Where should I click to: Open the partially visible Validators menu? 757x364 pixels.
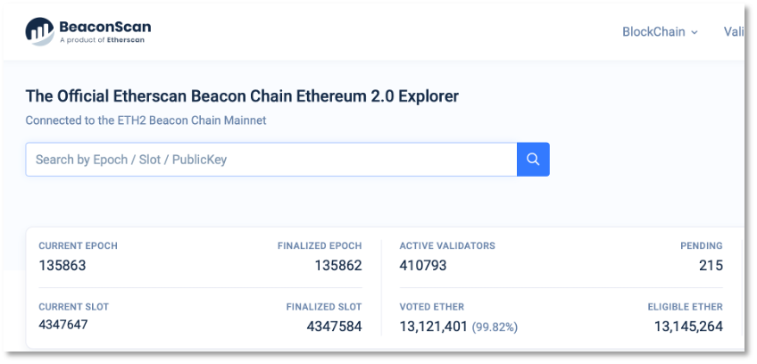click(733, 32)
